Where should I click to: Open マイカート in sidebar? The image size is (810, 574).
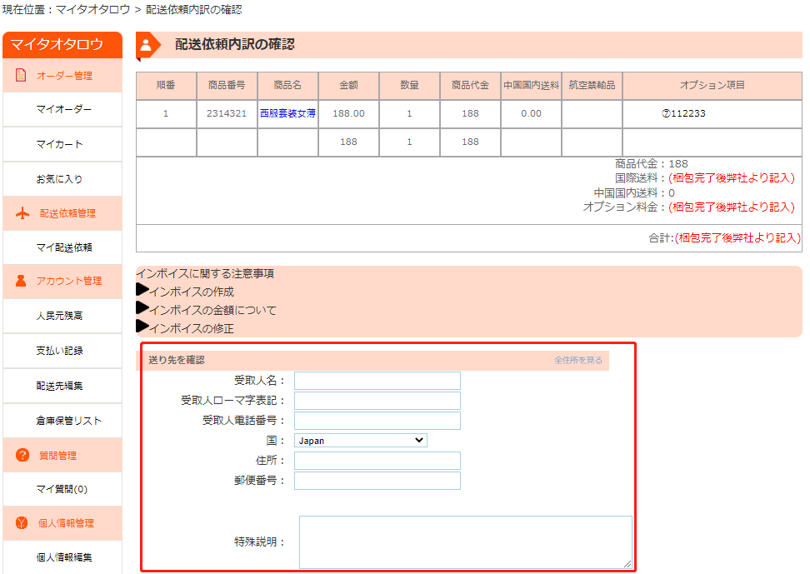pyautogui.click(x=59, y=144)
